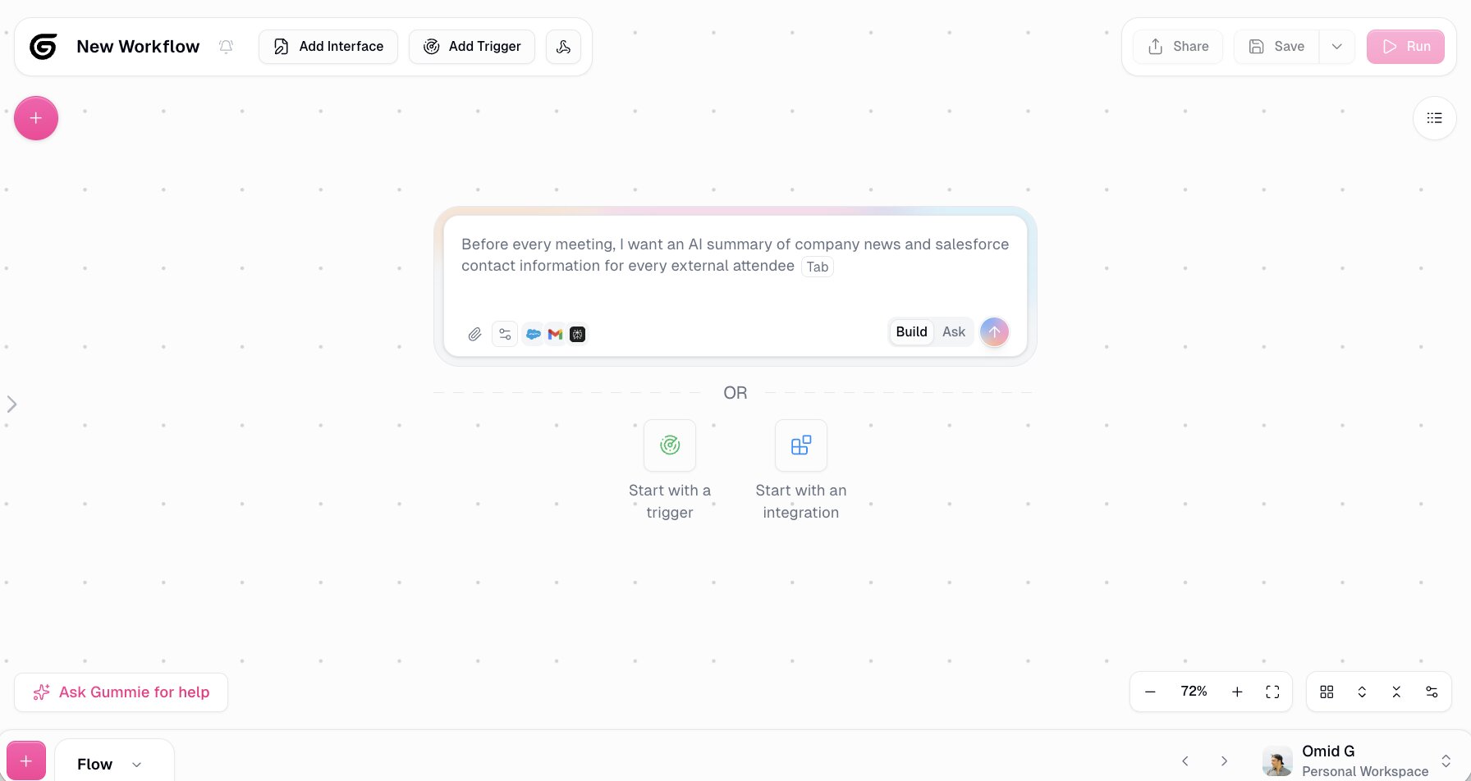Toggle the canvas settings icon at bottom right
The width and height of the screenshot is (1471, 781).
click(x=1432, y=692)
